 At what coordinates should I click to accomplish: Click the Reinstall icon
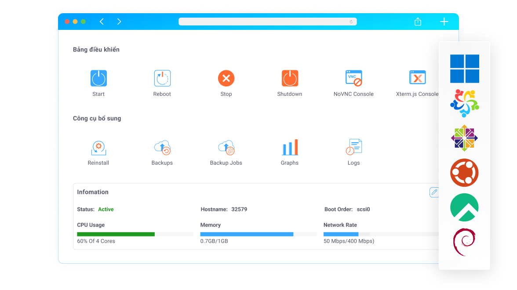coord(98,147)
